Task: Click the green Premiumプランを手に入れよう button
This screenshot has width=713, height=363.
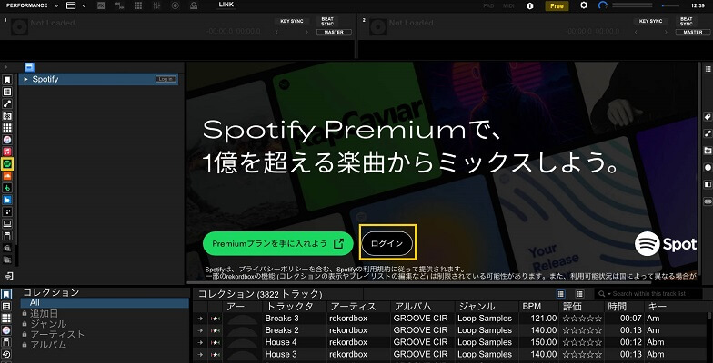Action: (278, 243)
